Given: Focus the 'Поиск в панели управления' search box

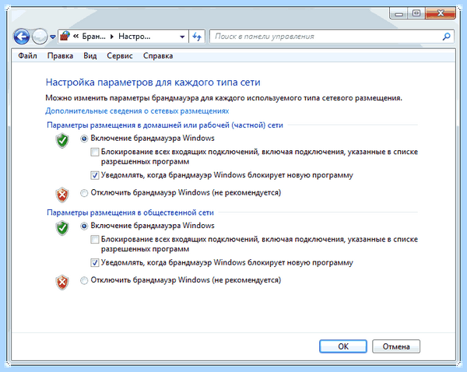Looking at the screenshot, I should pos(332,37).
